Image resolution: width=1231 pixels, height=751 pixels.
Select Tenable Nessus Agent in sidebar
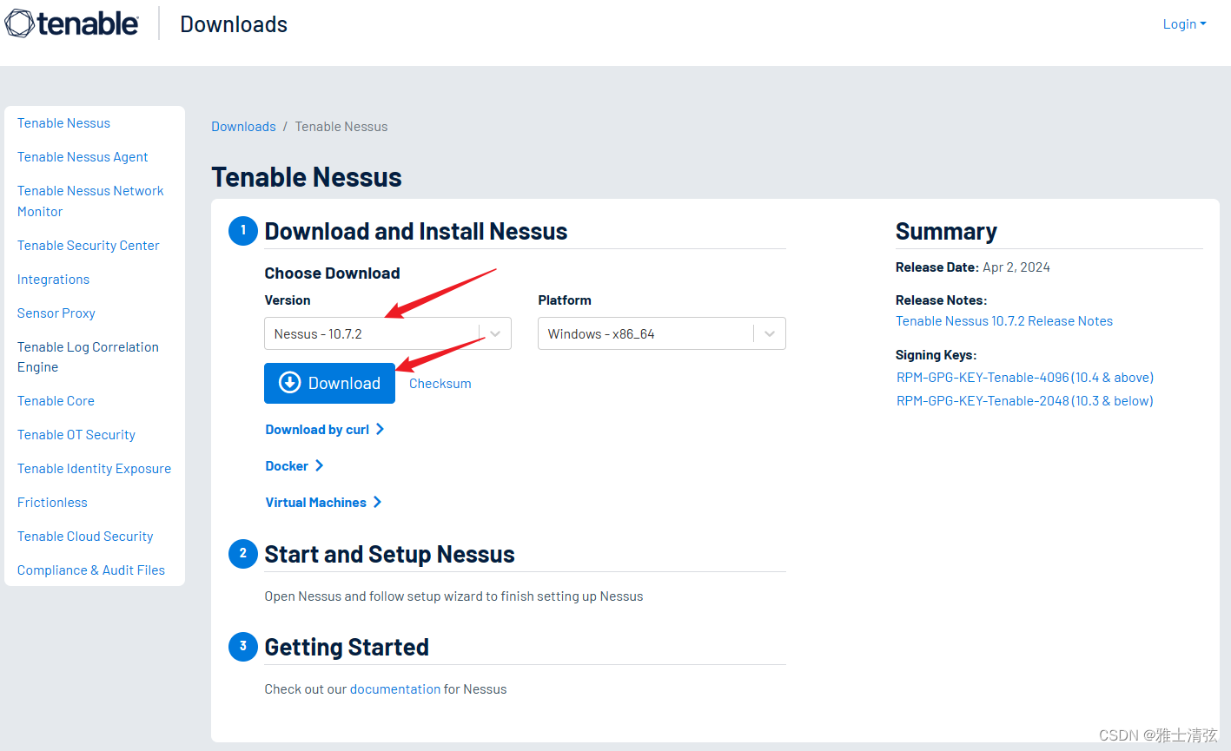83,157
